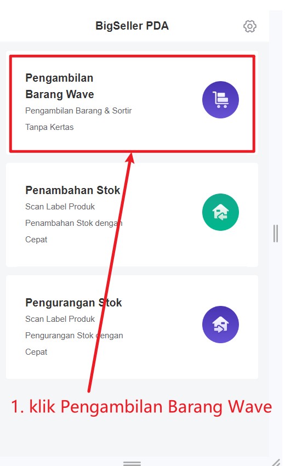Open the Penambahan Stok title
This screenshot has height=466, width=285.
[x=72, y=190]
